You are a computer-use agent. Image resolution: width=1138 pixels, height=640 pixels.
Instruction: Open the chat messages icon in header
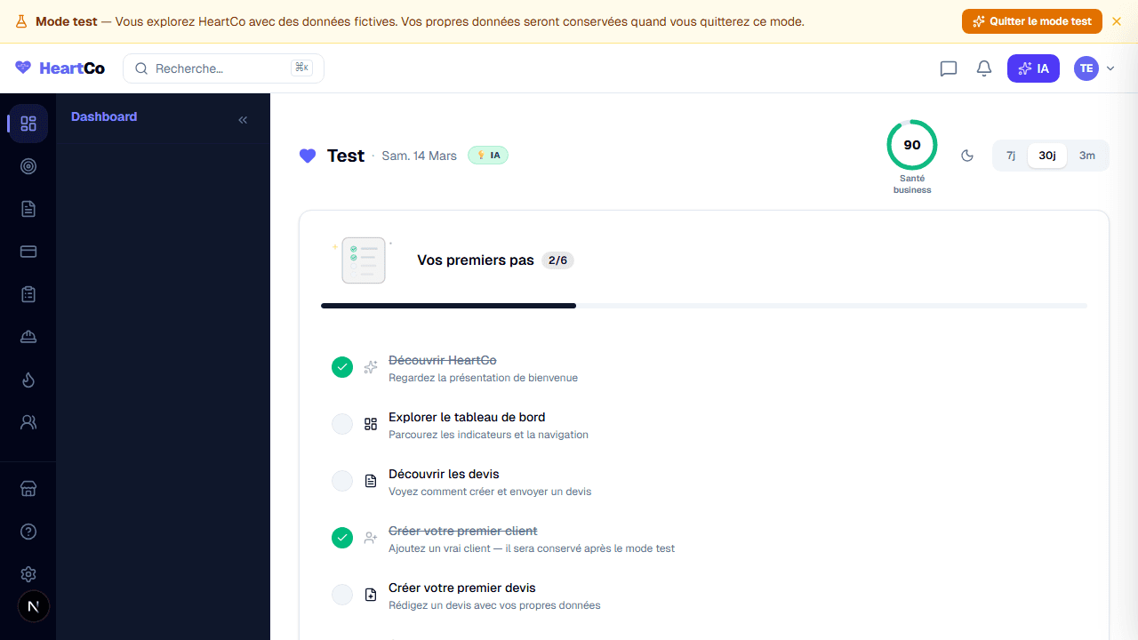[949, 68]
